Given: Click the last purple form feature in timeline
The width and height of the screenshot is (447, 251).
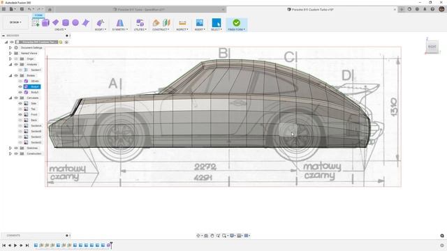Looking at the screenshot, I should 109,245.
